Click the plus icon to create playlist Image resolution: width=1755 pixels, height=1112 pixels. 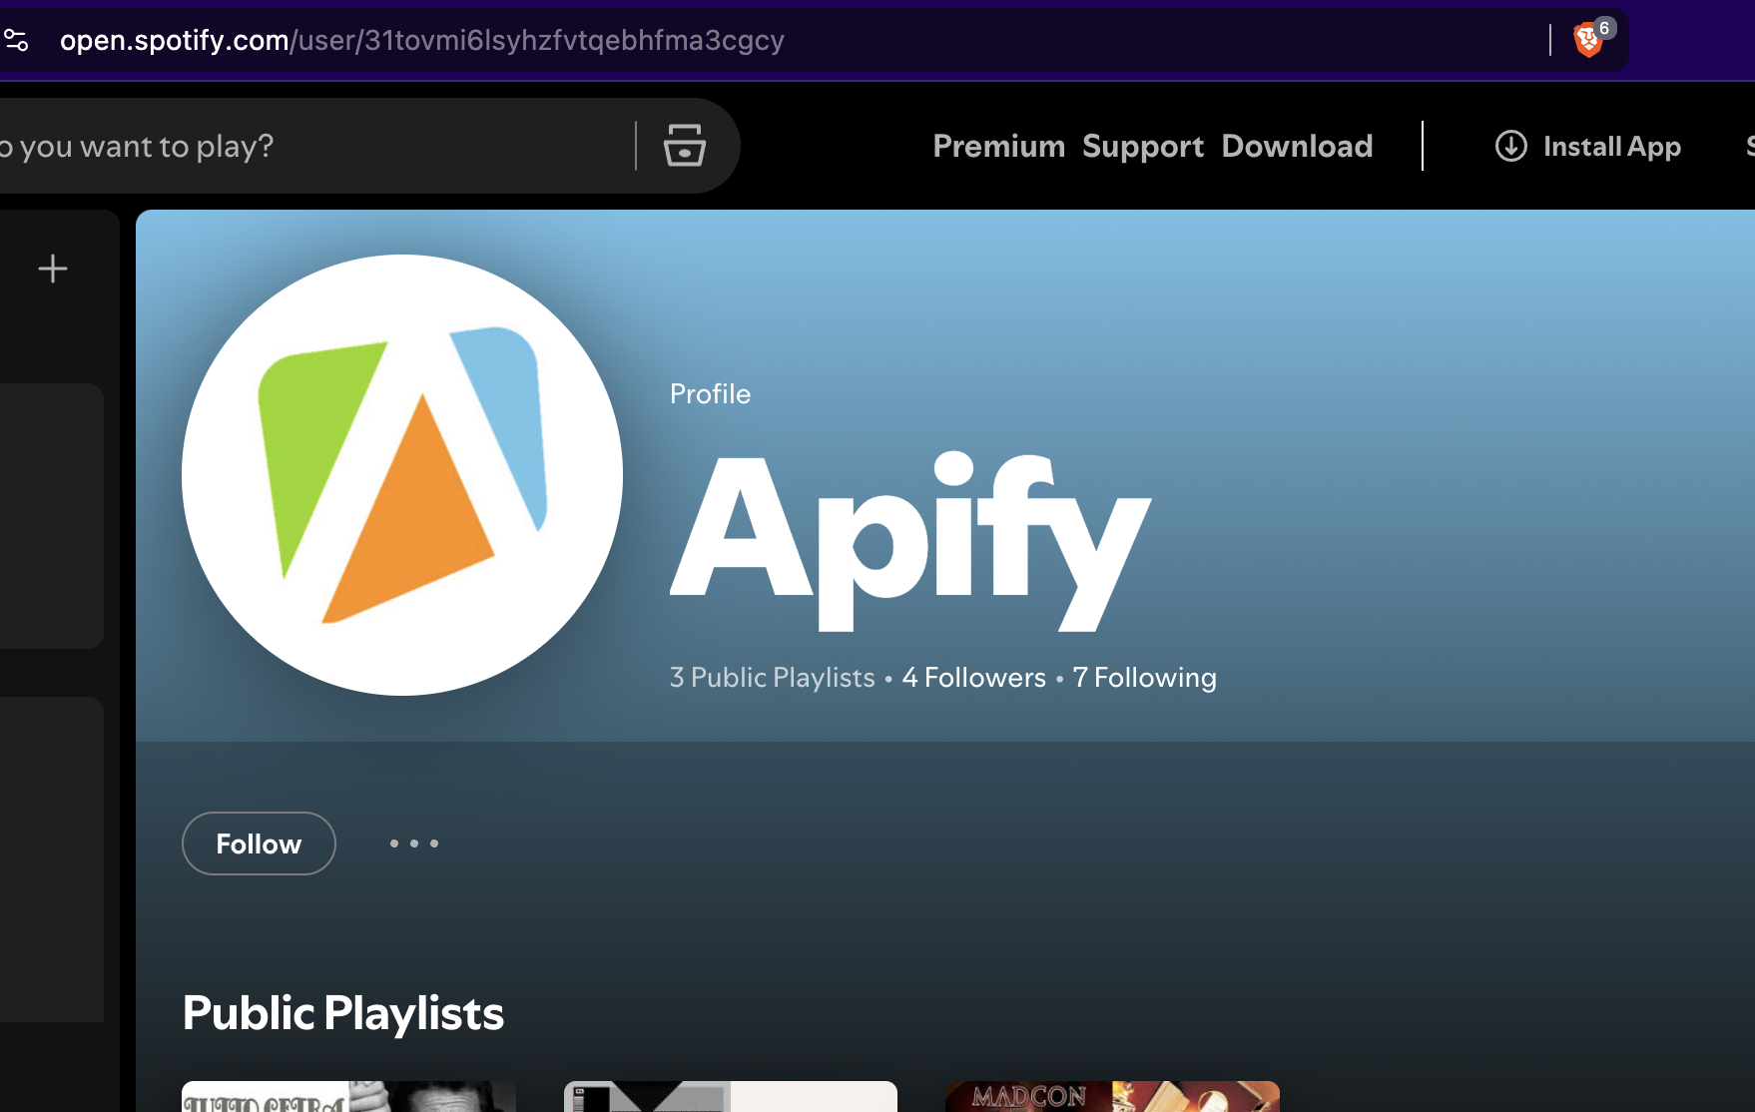53,269
